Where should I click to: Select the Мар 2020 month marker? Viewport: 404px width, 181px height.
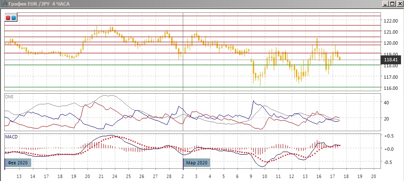coord(197,163)
